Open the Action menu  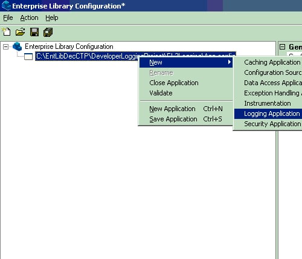[x=29, y=18]
